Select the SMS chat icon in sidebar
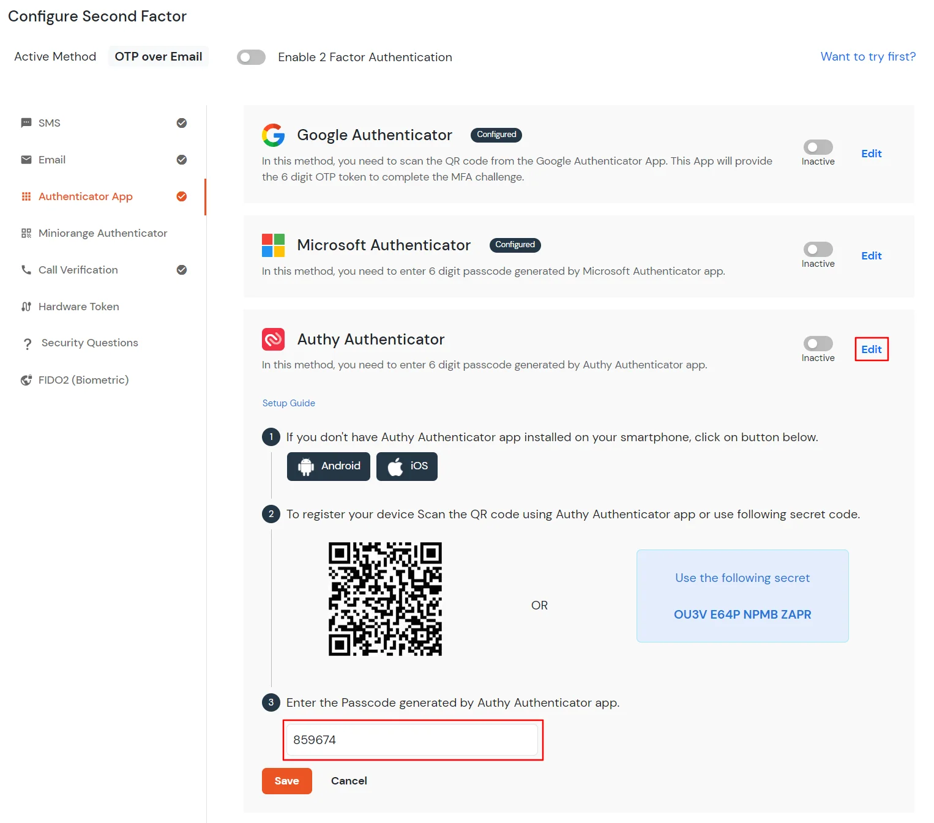Screen dimensions: 934x823 tap(26, 123)
